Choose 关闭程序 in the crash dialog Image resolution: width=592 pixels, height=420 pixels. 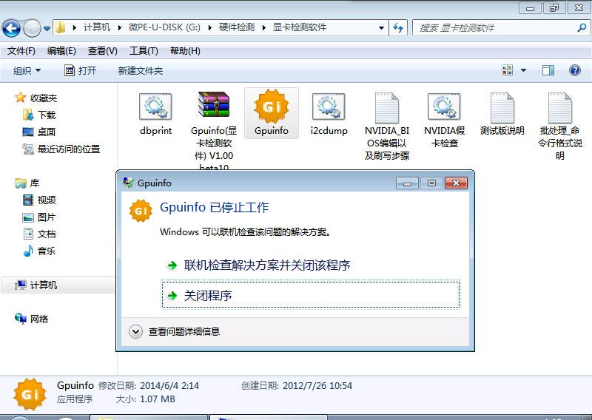(x=311, y=295)
